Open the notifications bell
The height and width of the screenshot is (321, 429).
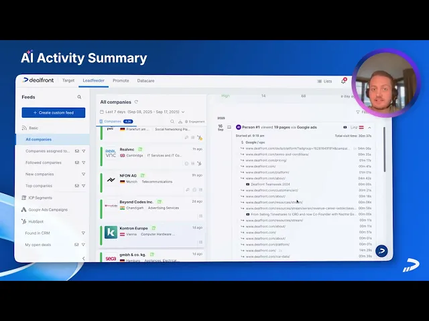click(x=343, y=81)
